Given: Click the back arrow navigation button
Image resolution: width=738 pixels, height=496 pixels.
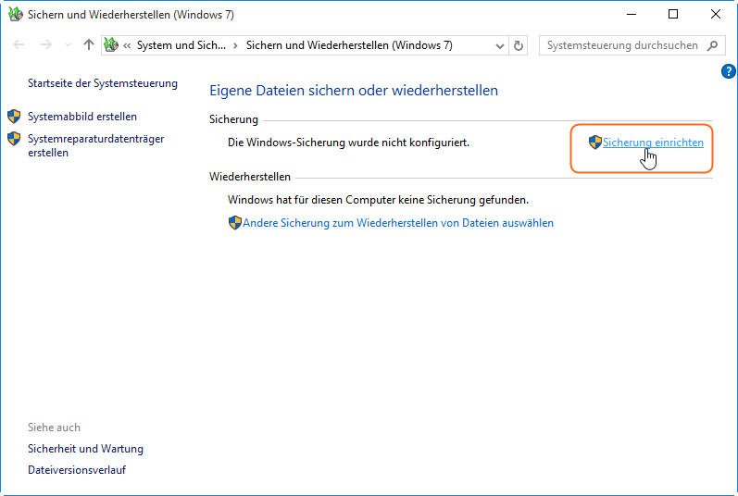Looking at the screenshot, I should pos(19,45).
